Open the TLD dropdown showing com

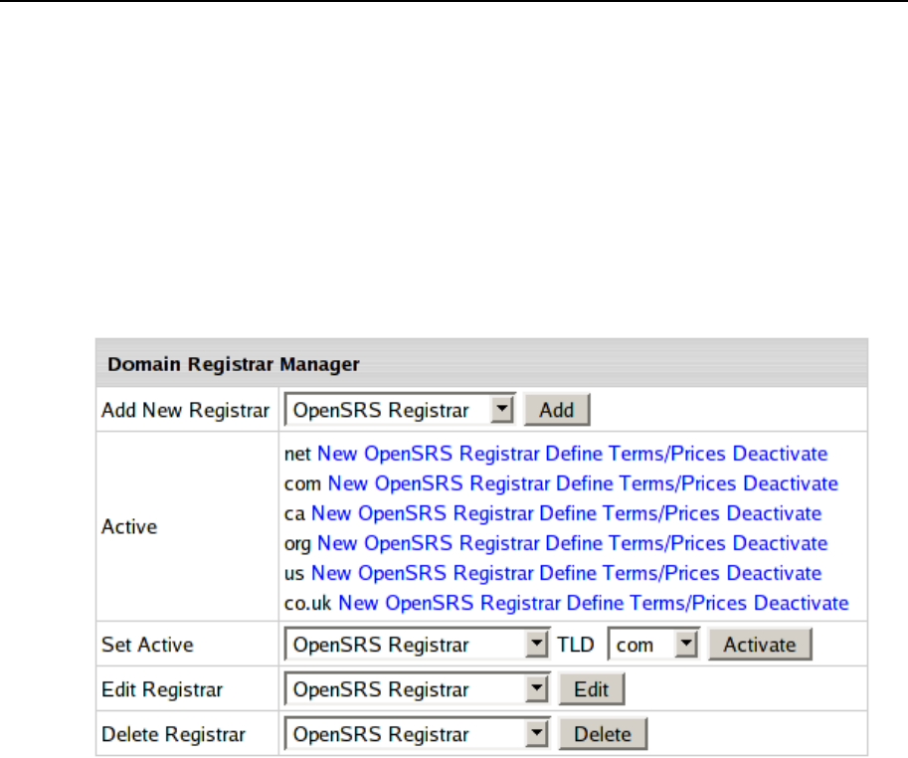pos(653,645)
